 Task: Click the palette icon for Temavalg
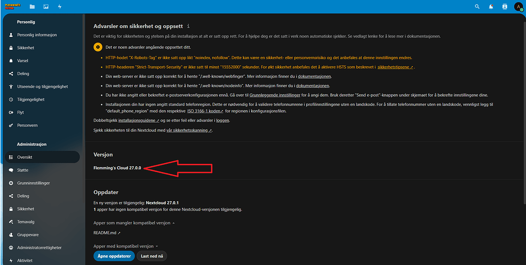11,222
